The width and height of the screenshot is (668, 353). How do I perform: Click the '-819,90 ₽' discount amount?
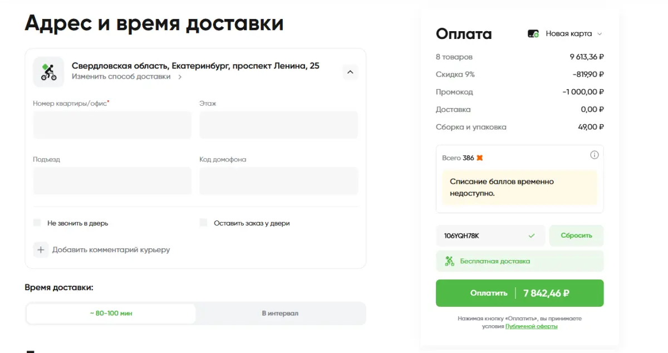tap(588, 74)
